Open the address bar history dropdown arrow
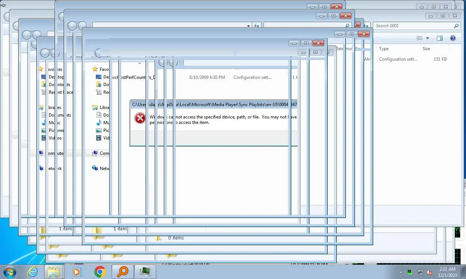This screenshot has height=279, width=466. coord(249,26)
